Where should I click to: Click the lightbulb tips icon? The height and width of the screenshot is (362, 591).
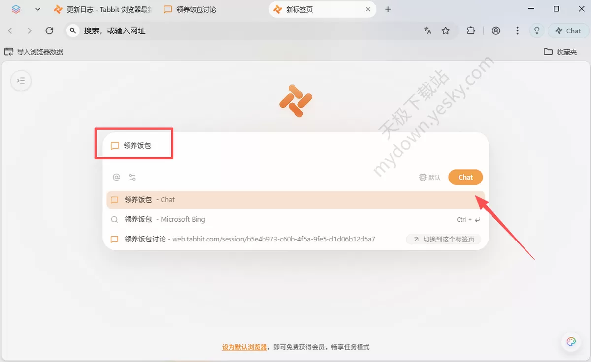[537, 30]
